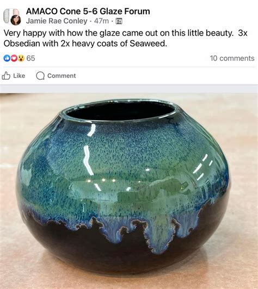View who reacted via the 65 count

[30, 59]
